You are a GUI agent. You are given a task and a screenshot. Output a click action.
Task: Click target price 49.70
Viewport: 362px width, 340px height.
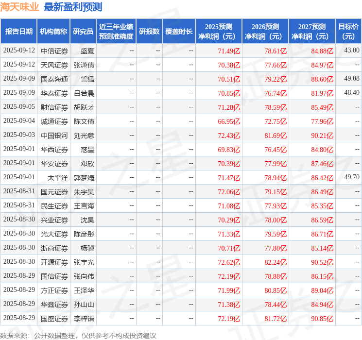point(352,177)
